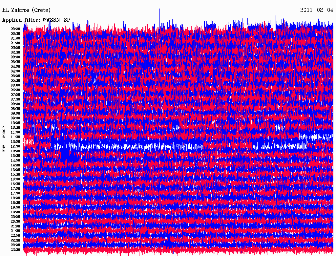
Task: Click the 21:30 time label
Action: (x=15, y=231)
